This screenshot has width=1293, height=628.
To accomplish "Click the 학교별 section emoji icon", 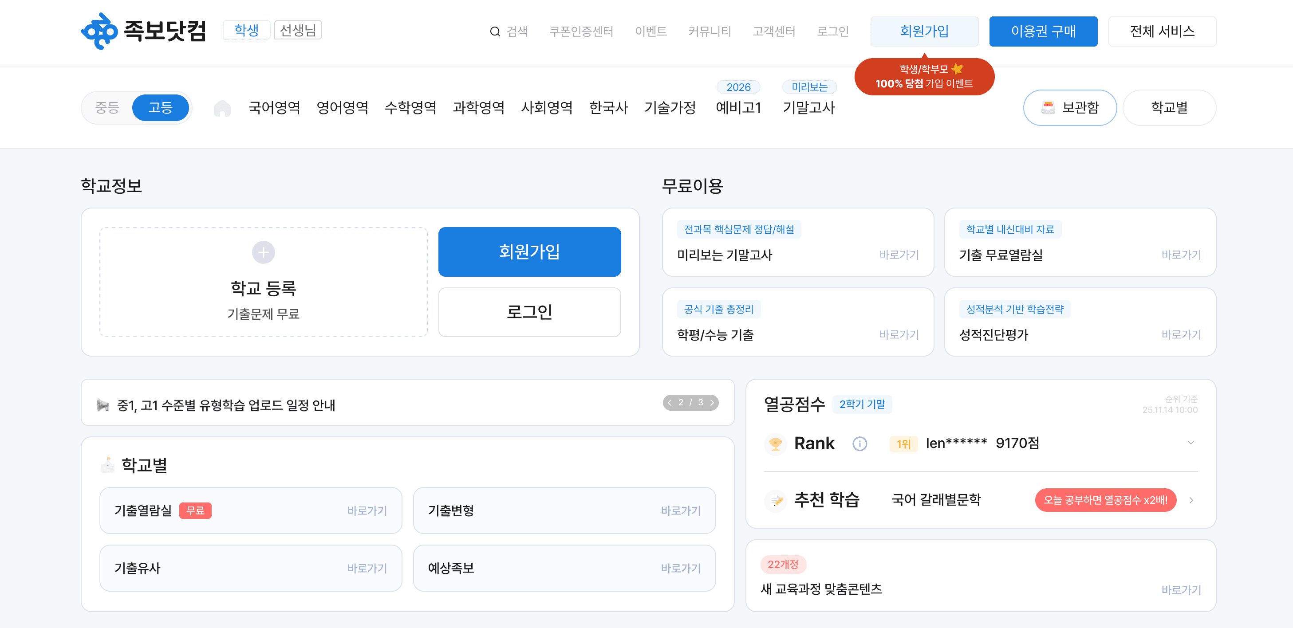I will click(107, 464).
